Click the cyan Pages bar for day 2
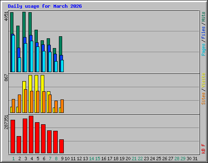The width and height of the screenshot is (208, 163). (19, 65)
